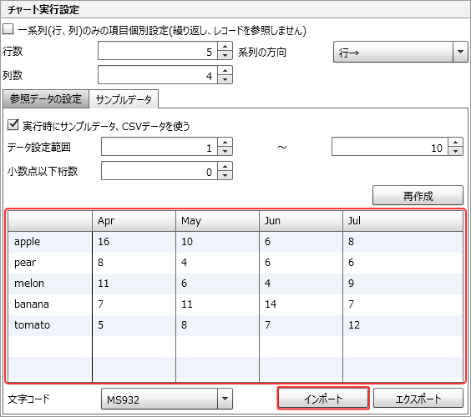Decrease データ設定範囲 maximum with down arrow

point(456,151)
